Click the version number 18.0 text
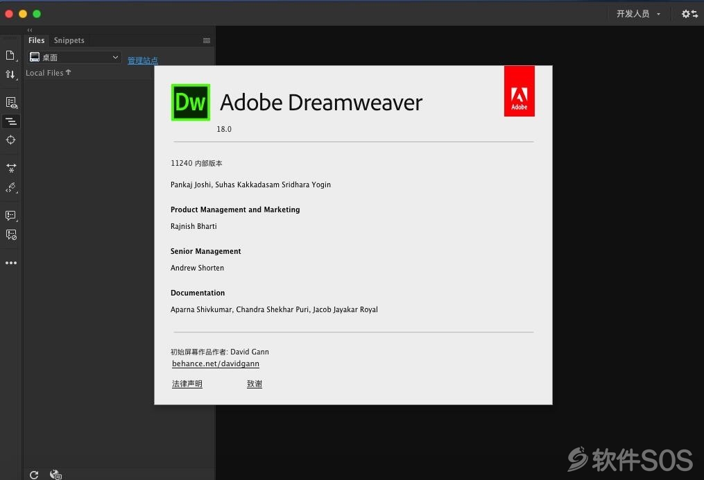The width and height of the screenshot is (704, 480). tap(224, 129)
